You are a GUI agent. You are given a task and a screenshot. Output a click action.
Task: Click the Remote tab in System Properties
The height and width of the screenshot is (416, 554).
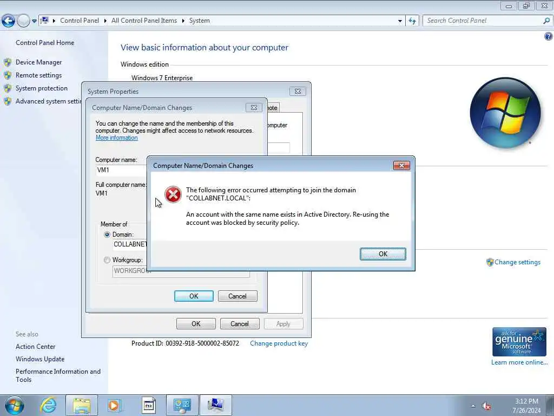pos(273,108)
